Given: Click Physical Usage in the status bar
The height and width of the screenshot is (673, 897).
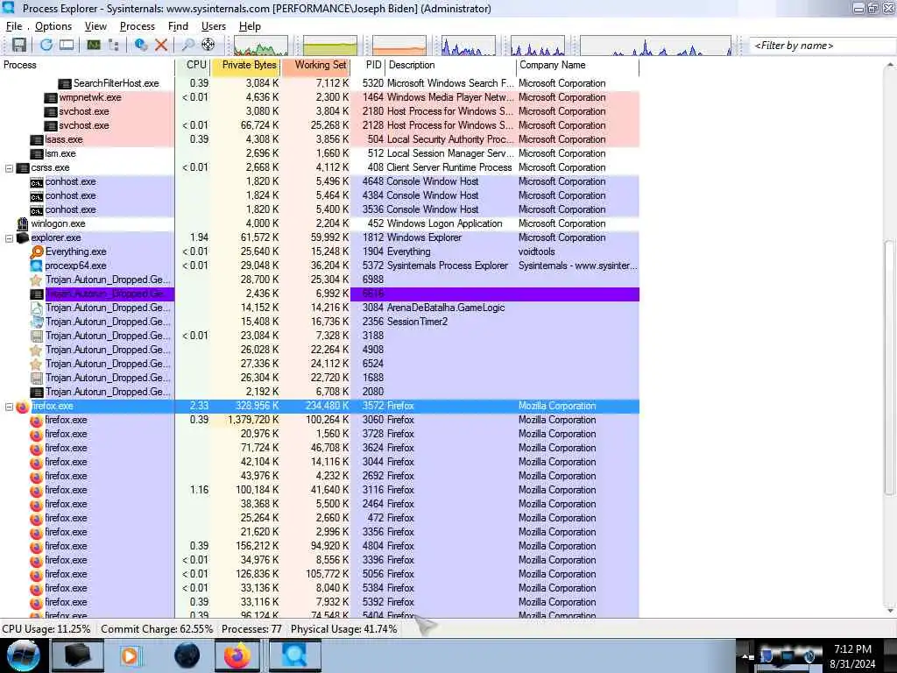Looking at the screenshot, I should pyautogui.click(x=343, y=629).
